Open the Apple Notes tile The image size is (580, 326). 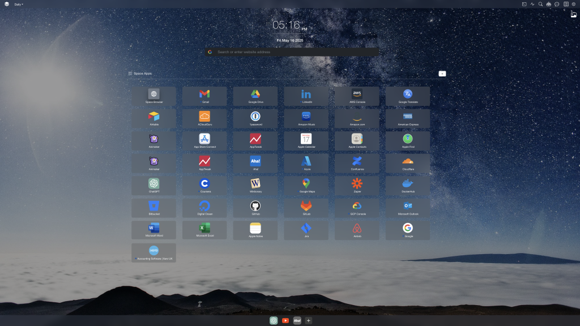[255, 230]
